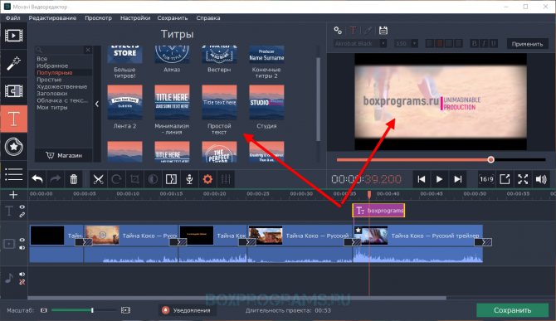The image size is (556, 321).
Task: Toggle video track visibility eye icon
Action: [22, 240]
